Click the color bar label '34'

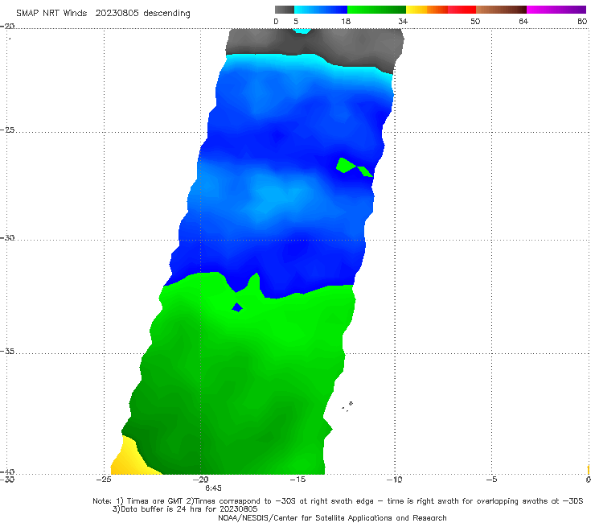click(x=403, y=22)
